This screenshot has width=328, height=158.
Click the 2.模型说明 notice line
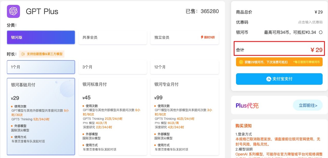pyautogui.click(x=244, y=149)
